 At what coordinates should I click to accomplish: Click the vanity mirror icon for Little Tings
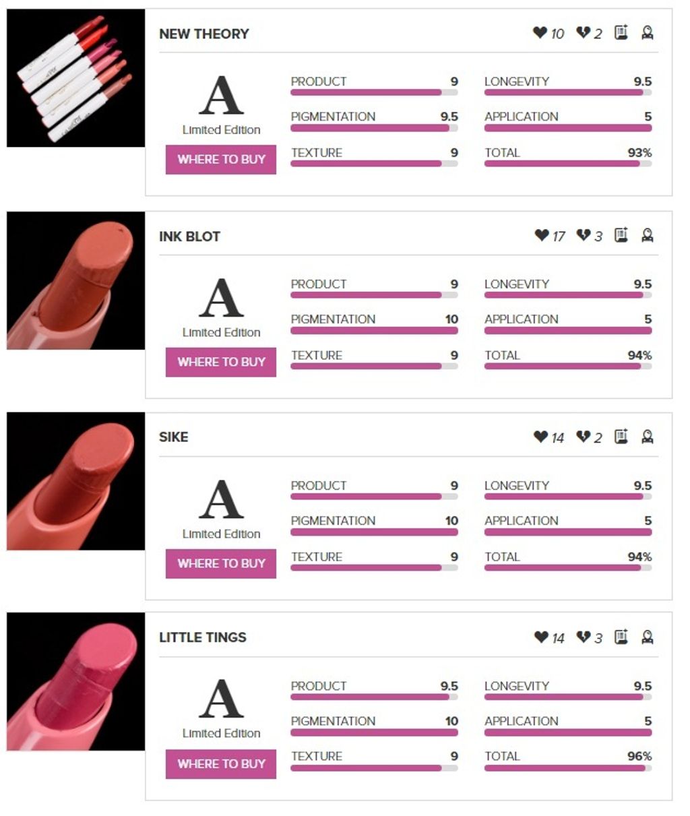(x=648, y=637)
